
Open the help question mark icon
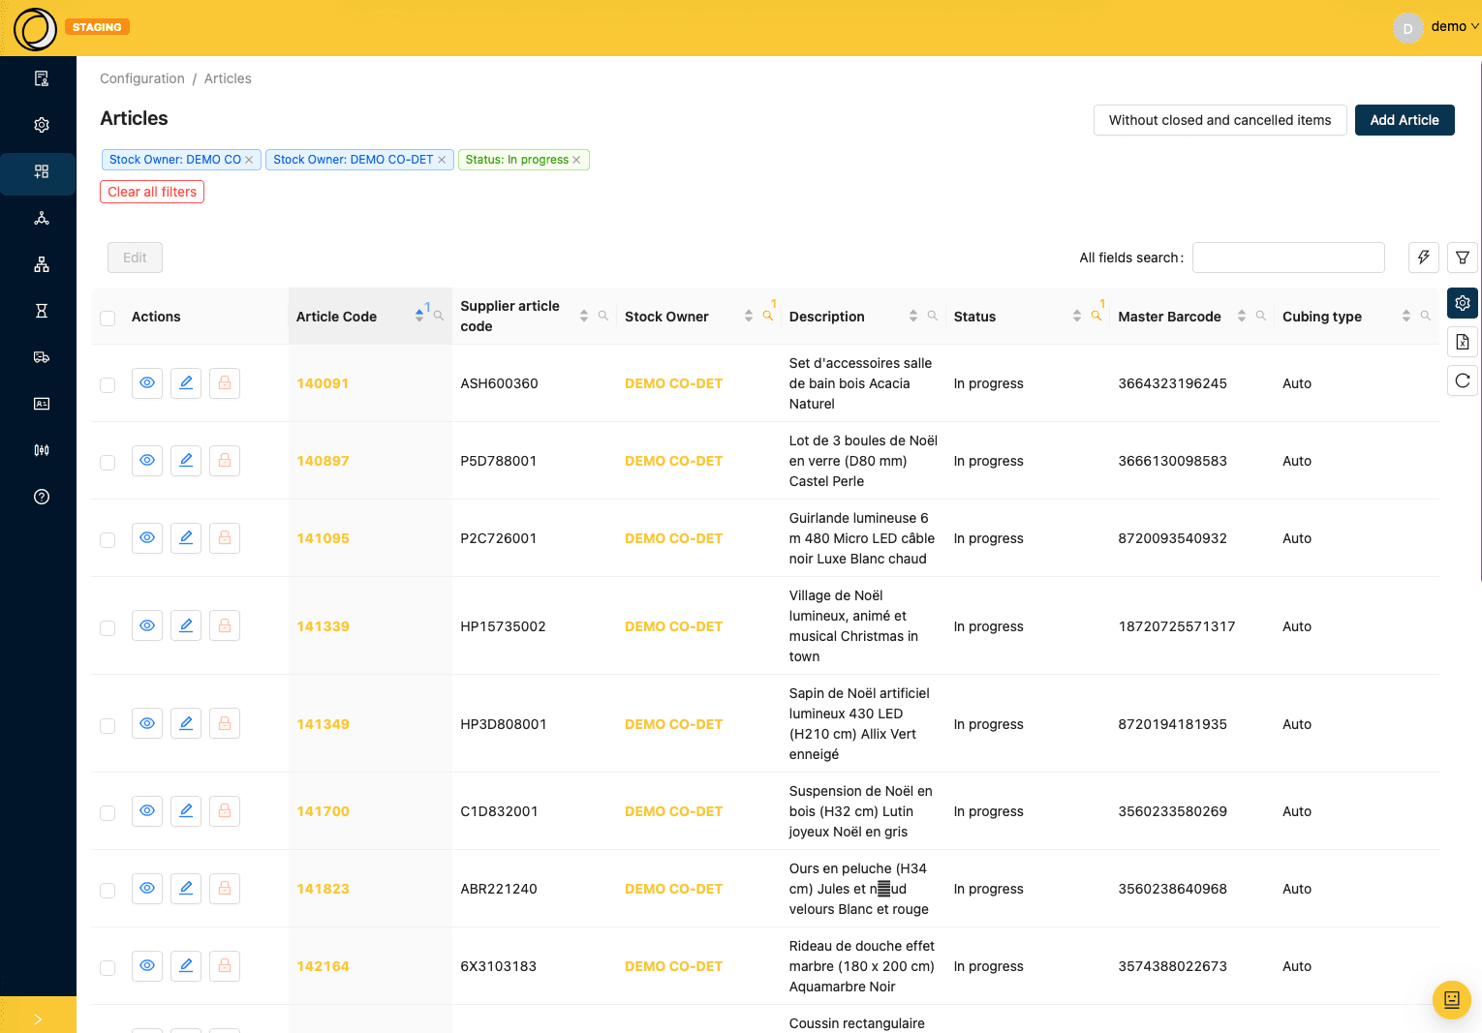point(42,497)
